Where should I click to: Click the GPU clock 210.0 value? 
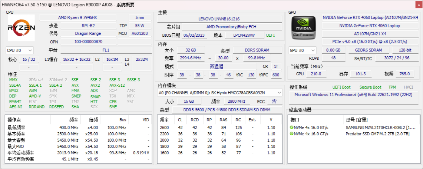pyautogui.click(x=316, y=74)
